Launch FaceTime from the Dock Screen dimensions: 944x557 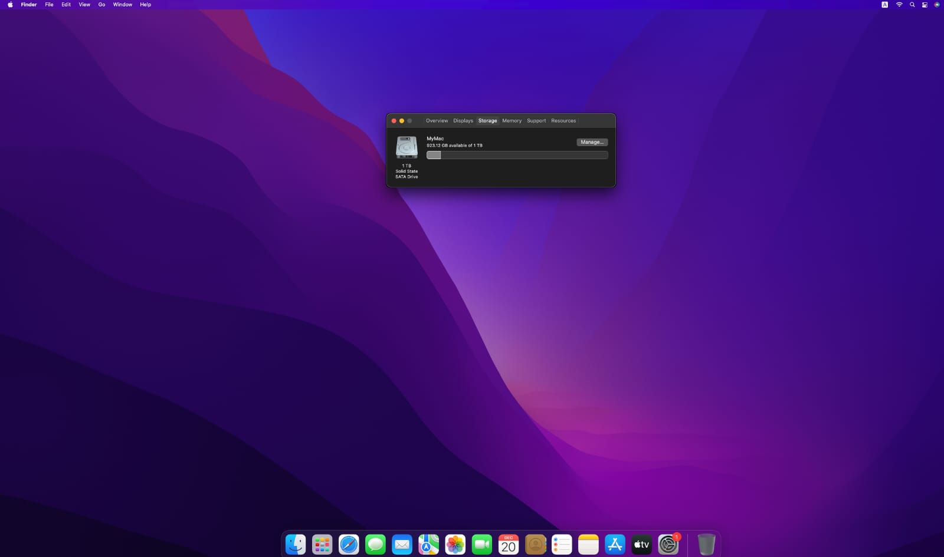pos(481,544)
